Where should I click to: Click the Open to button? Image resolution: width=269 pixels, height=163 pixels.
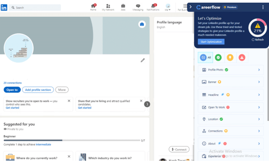[x=12, y=90]
